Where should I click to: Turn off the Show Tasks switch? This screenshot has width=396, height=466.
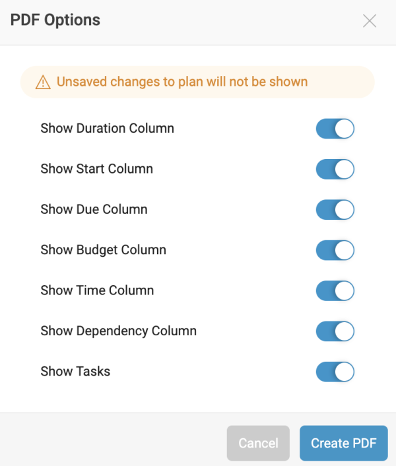coord(335,372)
